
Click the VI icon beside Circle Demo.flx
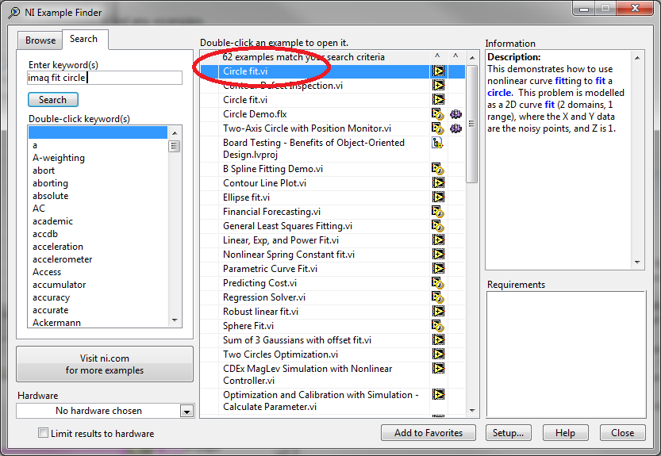point(438,114)
